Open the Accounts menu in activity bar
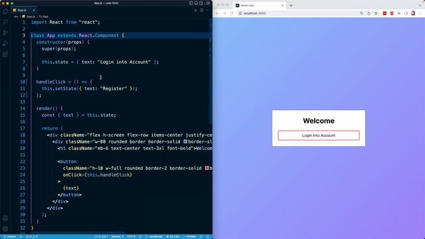 click(5, 218)
